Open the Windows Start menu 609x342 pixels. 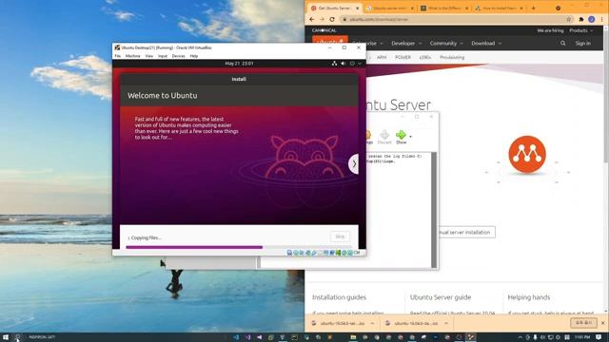(6, 337)
